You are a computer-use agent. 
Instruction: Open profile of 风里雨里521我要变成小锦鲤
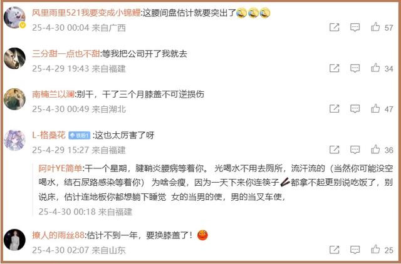[86, 13]
